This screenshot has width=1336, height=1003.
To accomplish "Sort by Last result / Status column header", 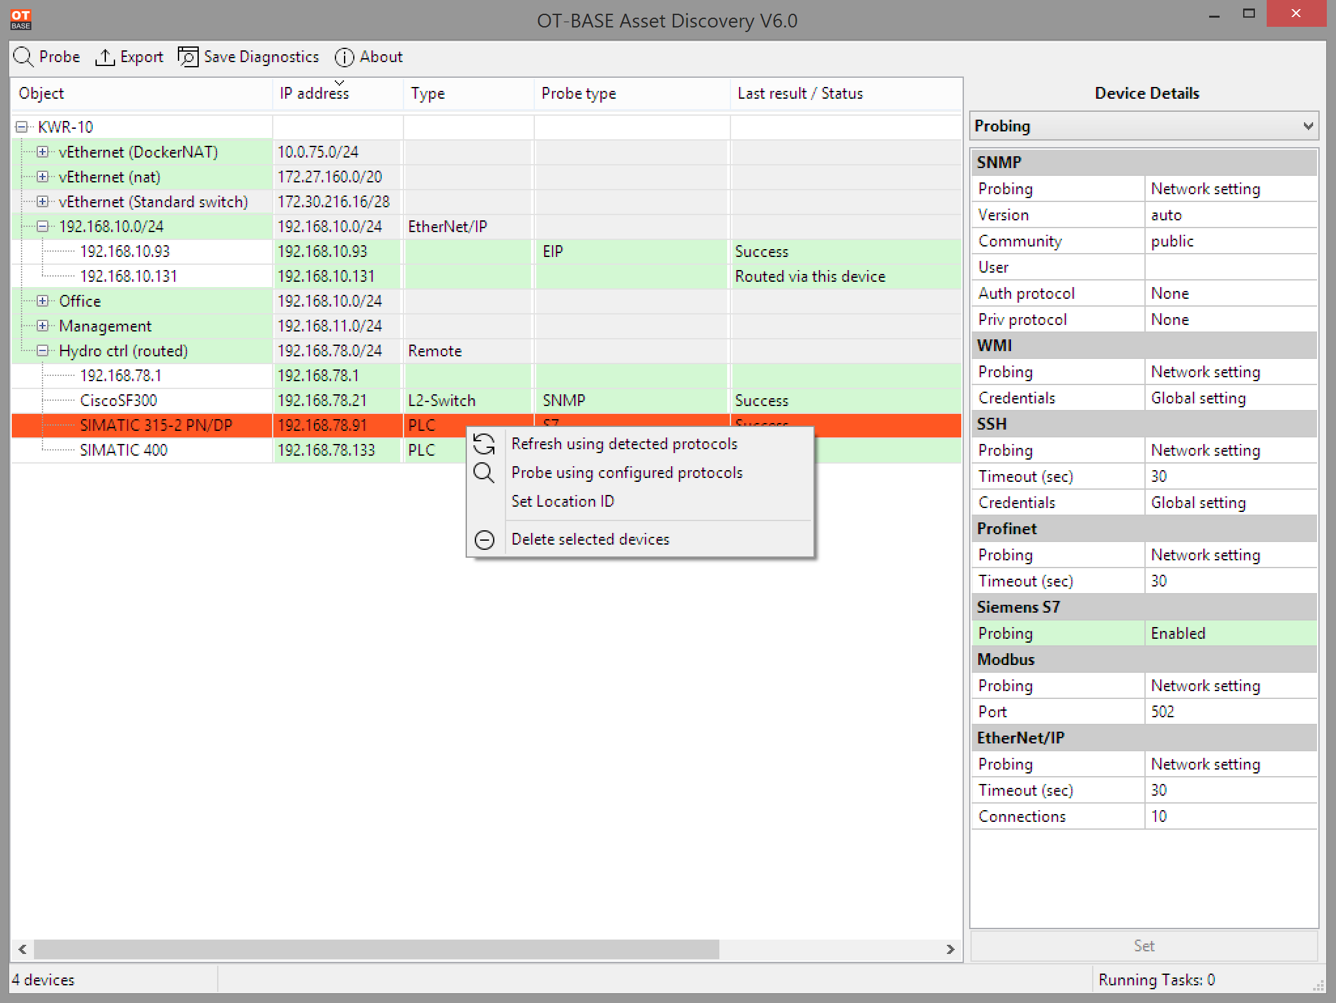I will coord(846,93).
